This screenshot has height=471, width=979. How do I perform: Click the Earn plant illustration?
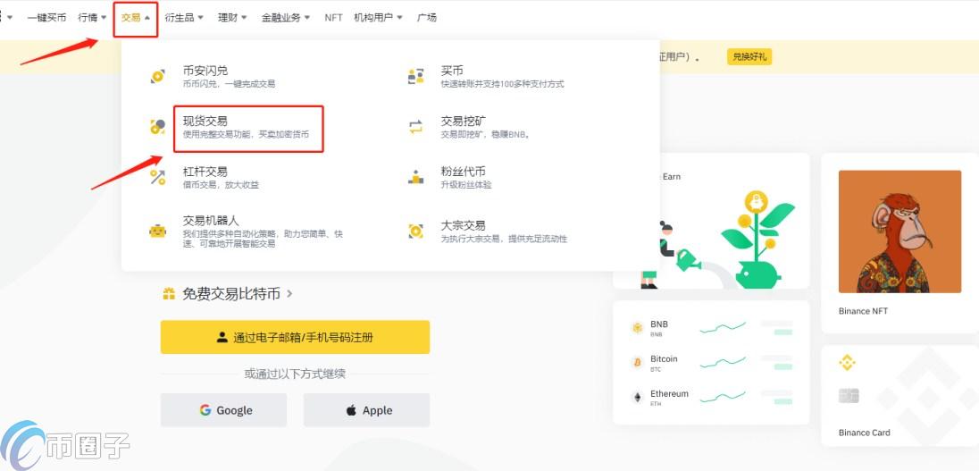[x=756, y=240]
